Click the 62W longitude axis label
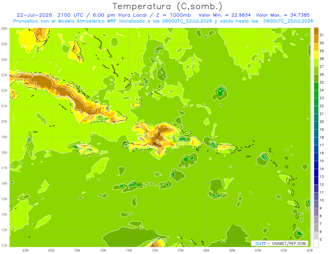 (284, 250)
